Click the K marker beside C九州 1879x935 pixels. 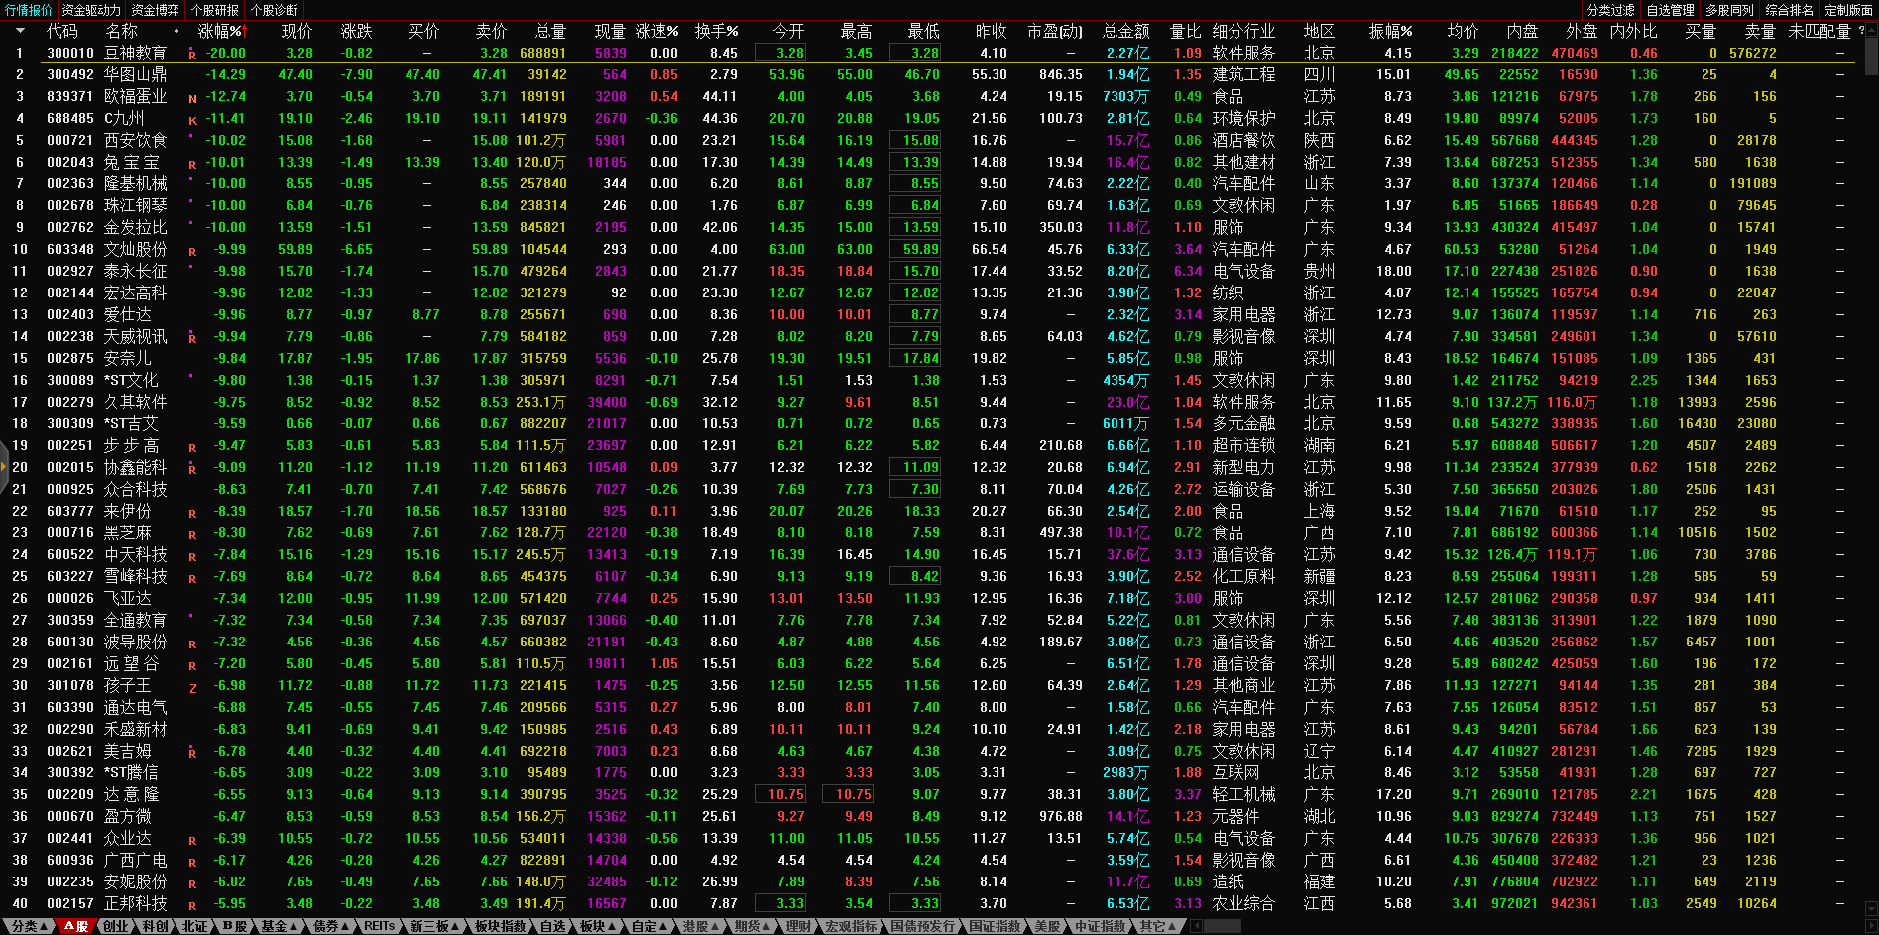[x=192, y=120]
